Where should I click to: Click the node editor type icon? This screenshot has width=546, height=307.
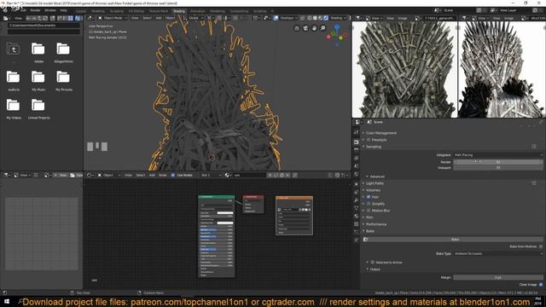(90, 175)
